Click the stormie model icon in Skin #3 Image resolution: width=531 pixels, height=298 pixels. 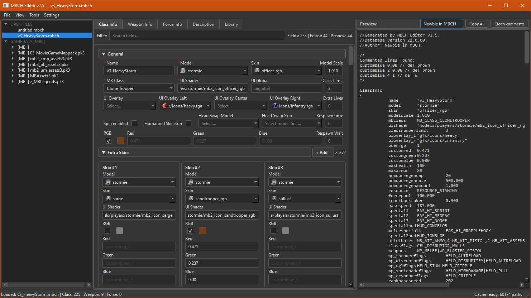274,182
